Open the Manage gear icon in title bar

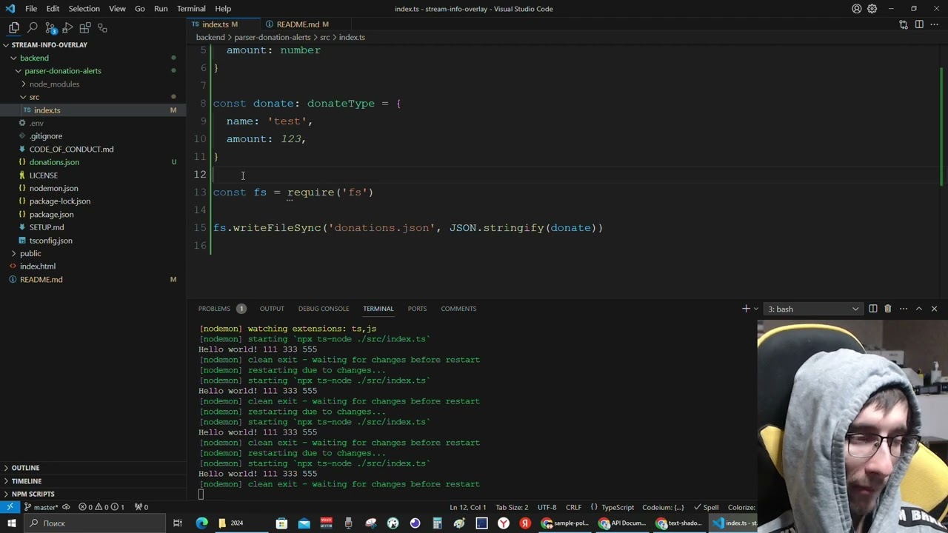pyautogui.click(x=872, y=9)
